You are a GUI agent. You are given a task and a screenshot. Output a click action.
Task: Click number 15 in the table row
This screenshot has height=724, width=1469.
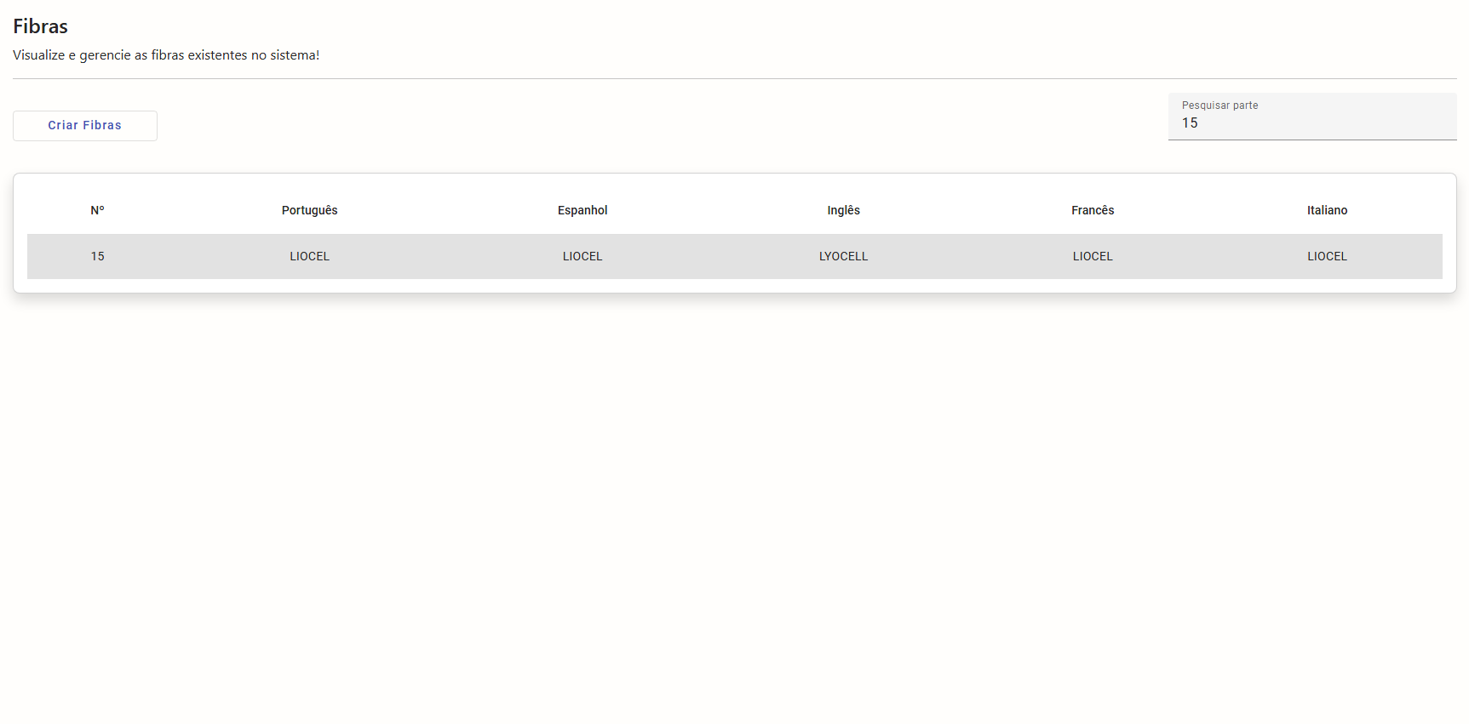coord(97,256)
